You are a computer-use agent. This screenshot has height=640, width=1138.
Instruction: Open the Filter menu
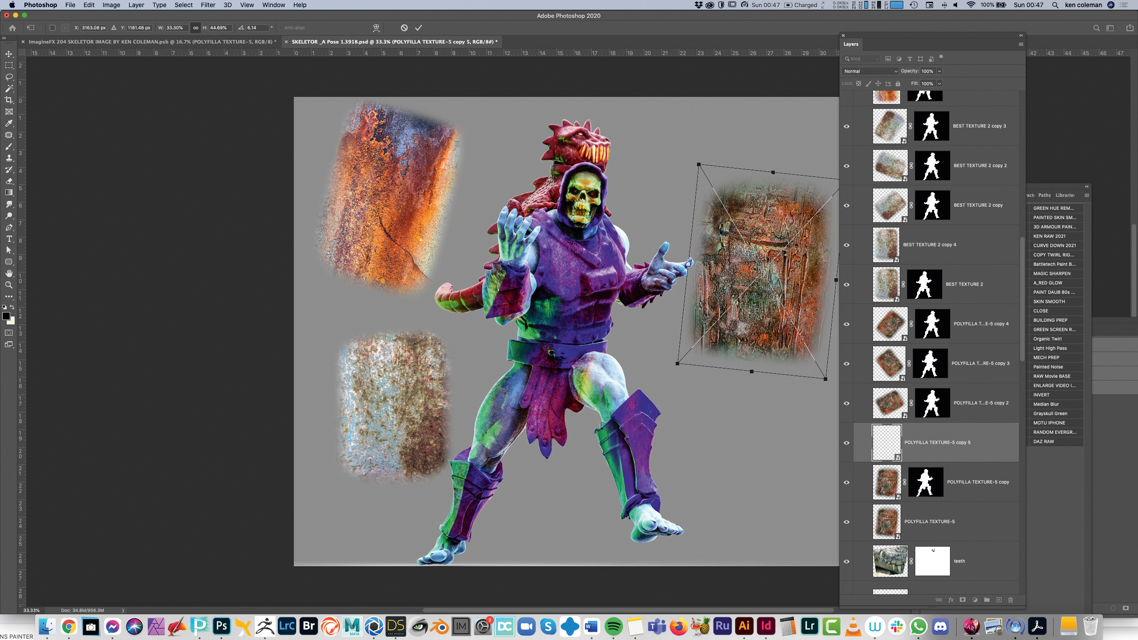(208, 5)
